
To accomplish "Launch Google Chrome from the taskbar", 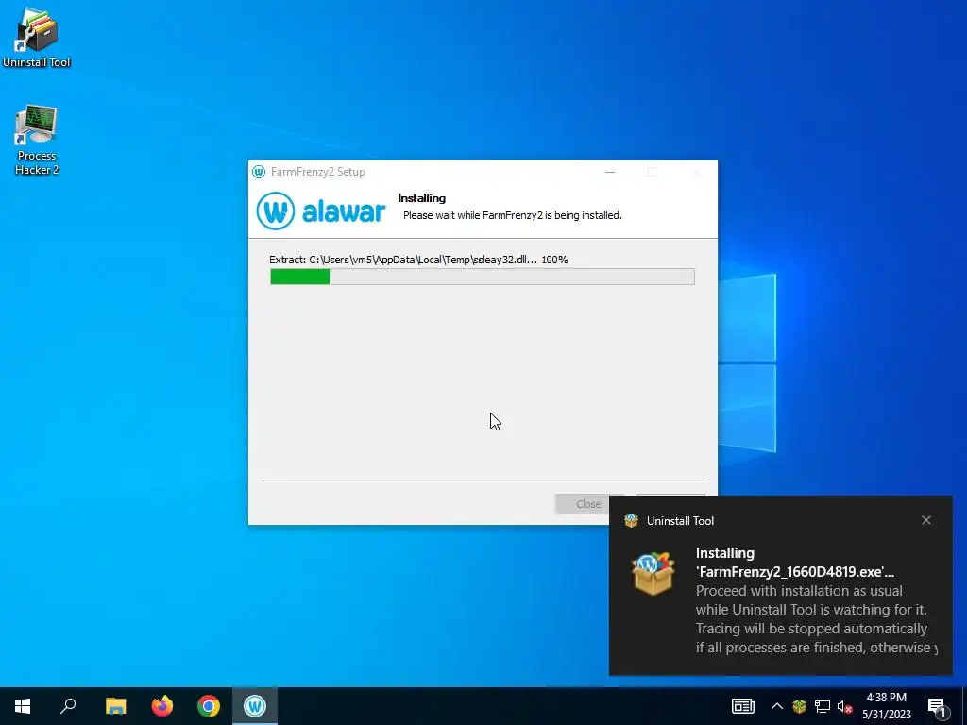I will 209,706.
